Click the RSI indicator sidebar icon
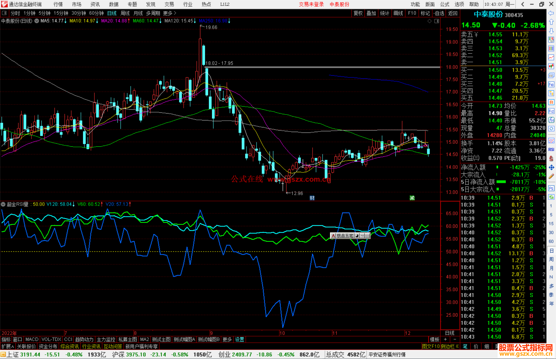Image resolution: width=556 pixels, height=359 pixels. [551, 150]
